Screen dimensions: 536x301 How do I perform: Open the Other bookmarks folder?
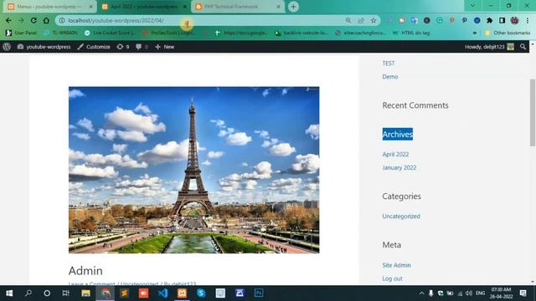coord(508,33)
